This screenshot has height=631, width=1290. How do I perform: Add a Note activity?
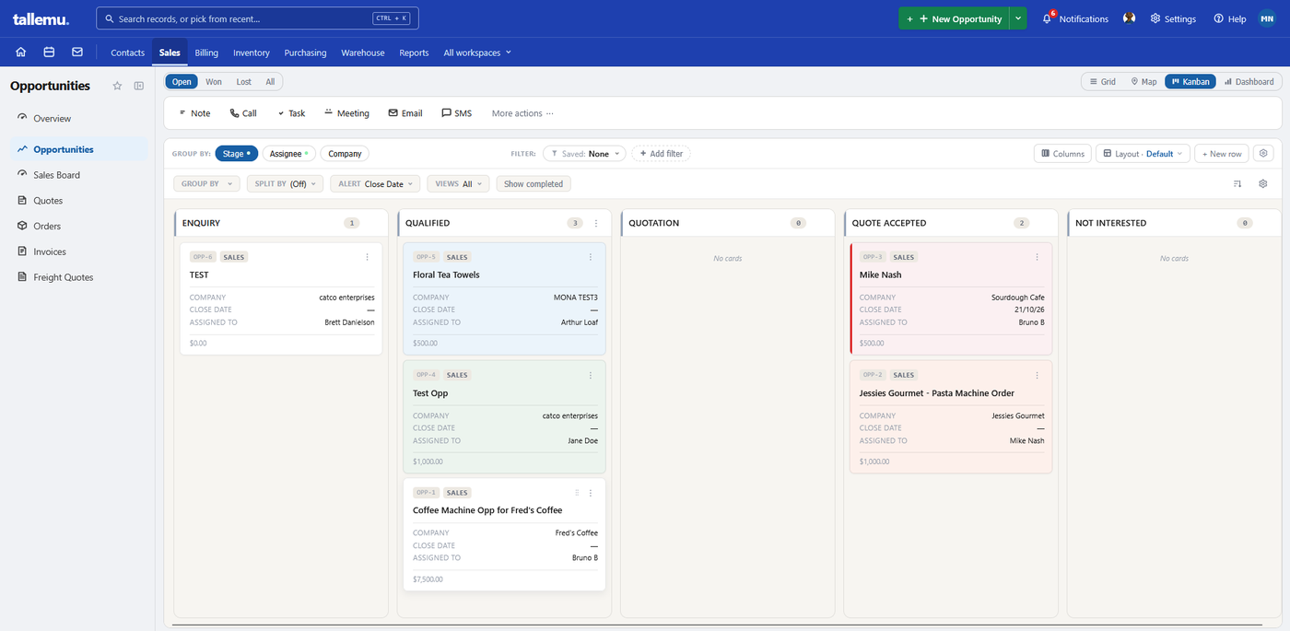point(194,113)
